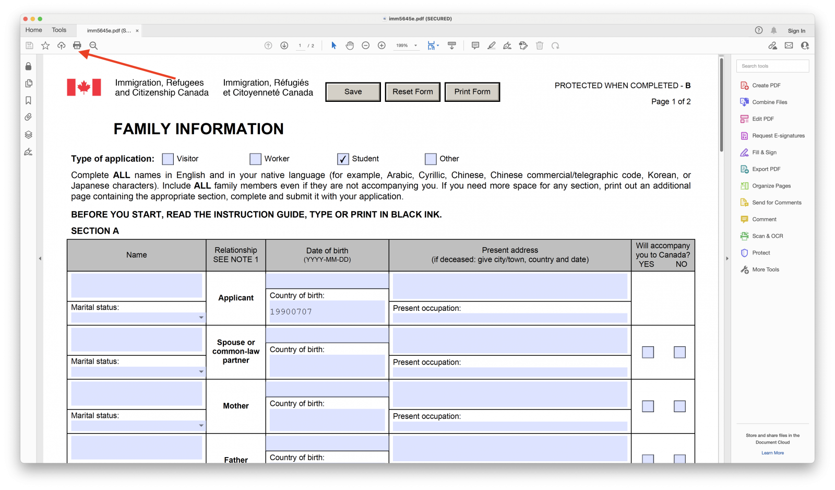Check the Worker application type box
This screenshot has height=490, width=835.
255,159
